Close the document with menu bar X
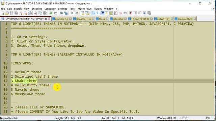The image size is (216, 121). (213, 9)
